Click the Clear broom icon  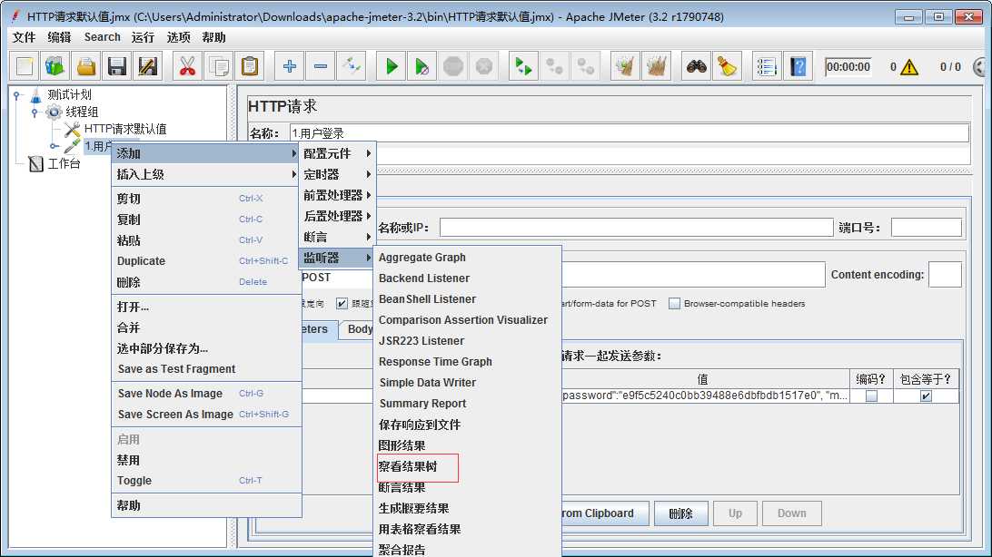625,66
